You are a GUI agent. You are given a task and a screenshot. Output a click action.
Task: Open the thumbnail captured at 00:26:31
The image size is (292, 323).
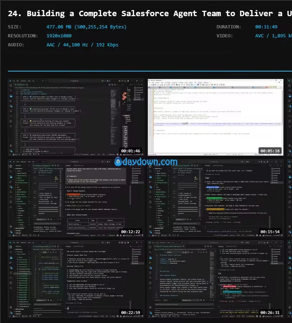point(216,279)
